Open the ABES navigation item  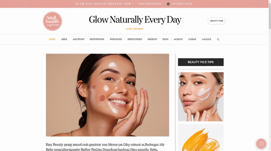[x=64, y=39]
